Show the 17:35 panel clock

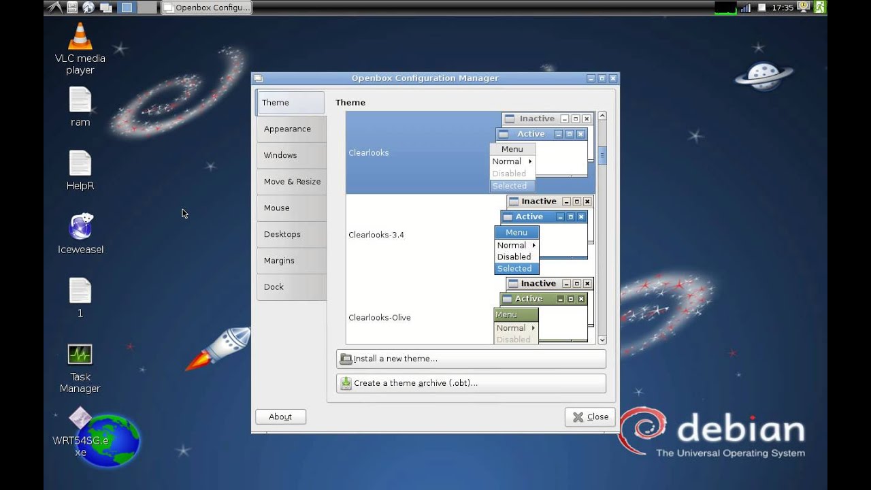(x=783, y=7)
